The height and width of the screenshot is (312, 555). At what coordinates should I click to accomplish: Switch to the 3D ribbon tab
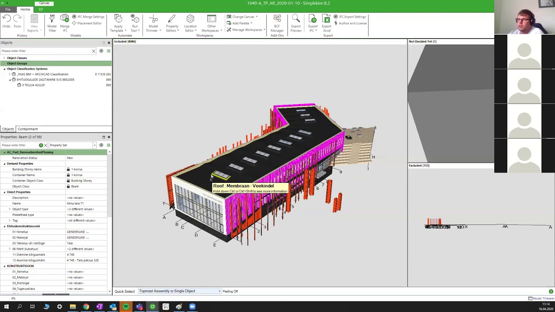click(x=41, y=10)
